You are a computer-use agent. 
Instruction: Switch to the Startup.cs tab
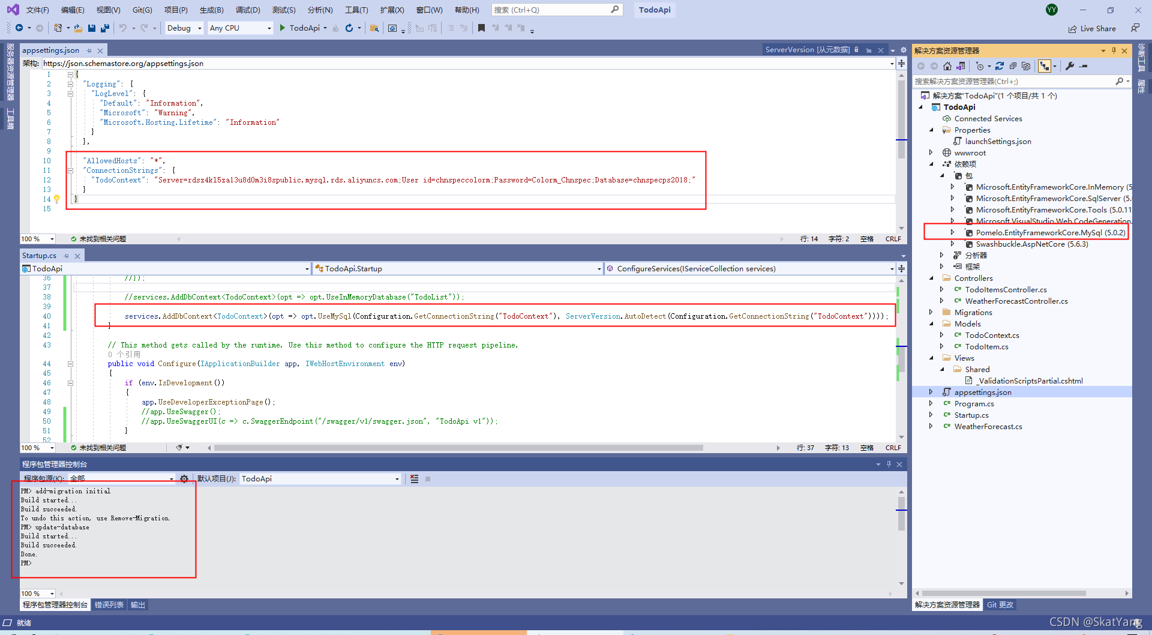click(x=38, y=255)
